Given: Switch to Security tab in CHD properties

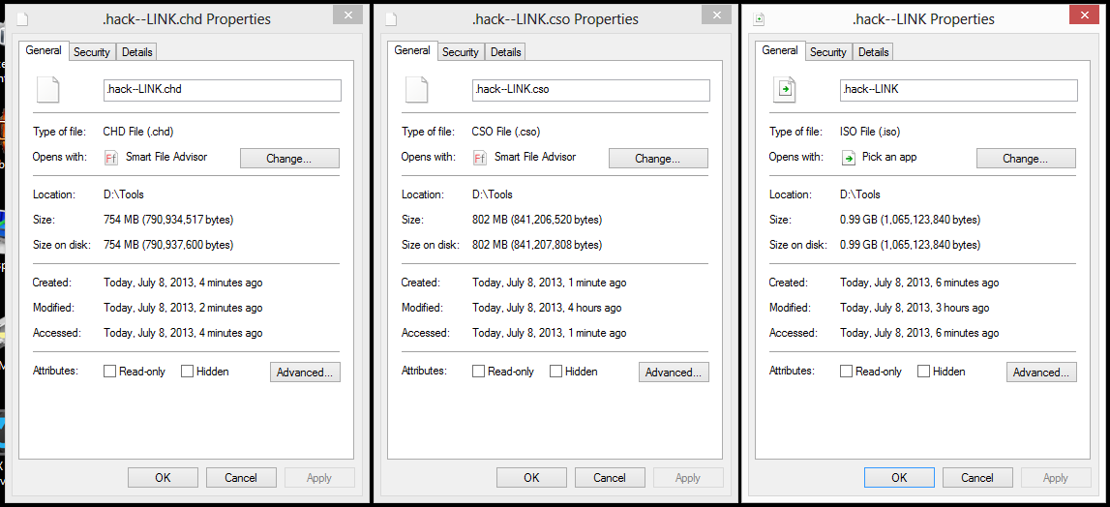Looking at the screenshot, I should pos(92,52).
